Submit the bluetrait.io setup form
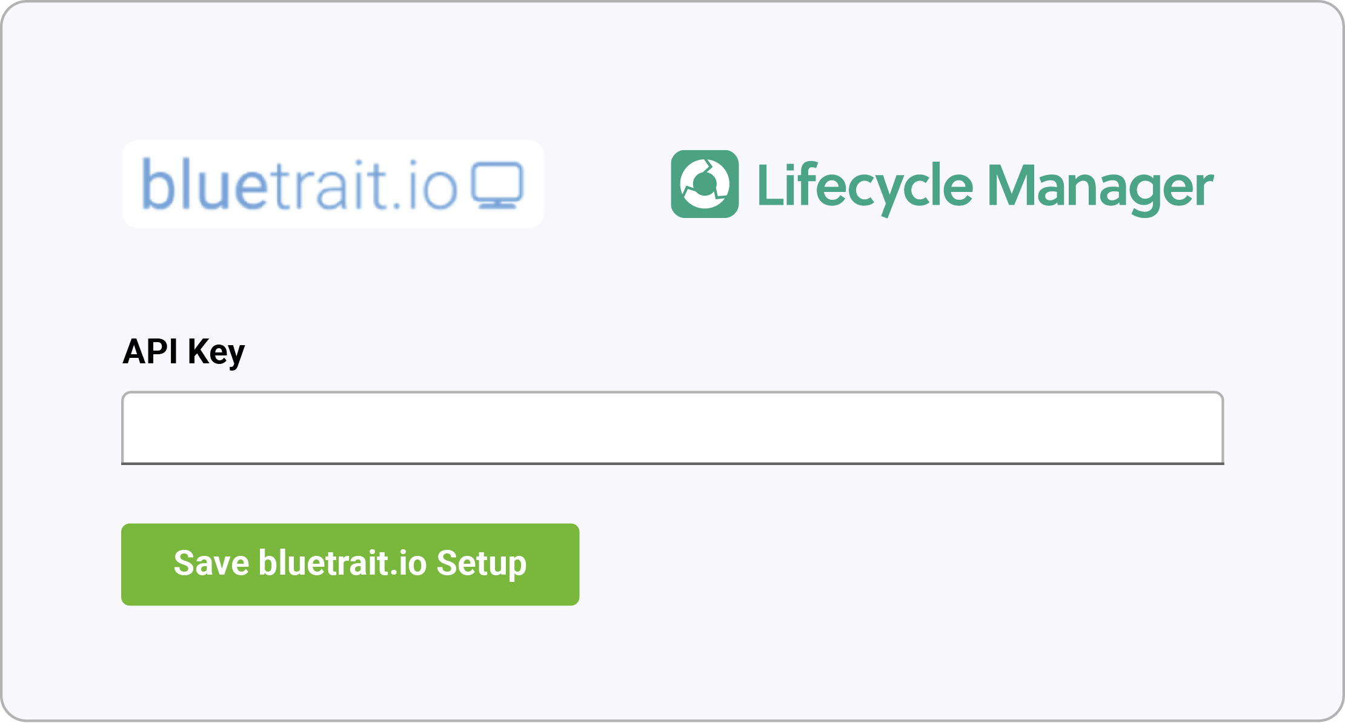The image size is (1345, 723). click(350, 564)
